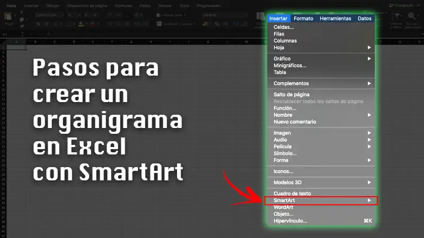The width and height of the screenshot is (424, 238).
Task: Open the Formato menu in menu bar
Action: [303, 19]
